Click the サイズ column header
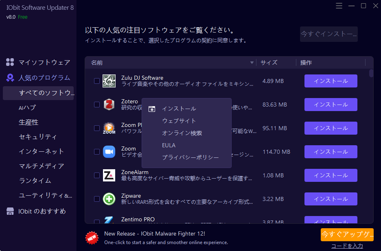Viewport: 381px width, 251px height. [x=269, y=63]
